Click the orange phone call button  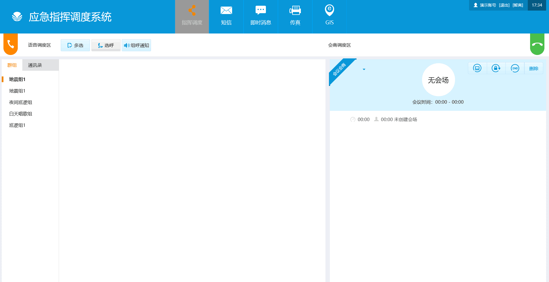[11, 44]
